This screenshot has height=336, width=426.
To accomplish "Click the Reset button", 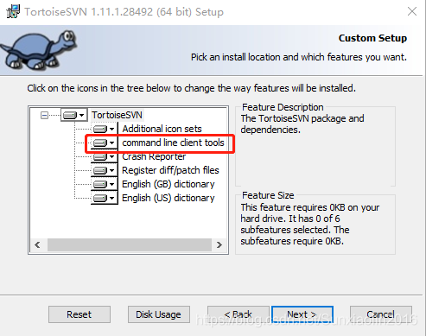I will [x=79, y=314].
